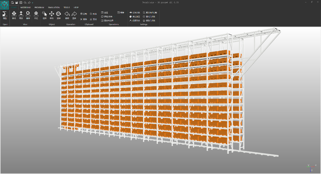Click the large undo arrow in Operation group

pyautogui.click(x=67, y=15)
